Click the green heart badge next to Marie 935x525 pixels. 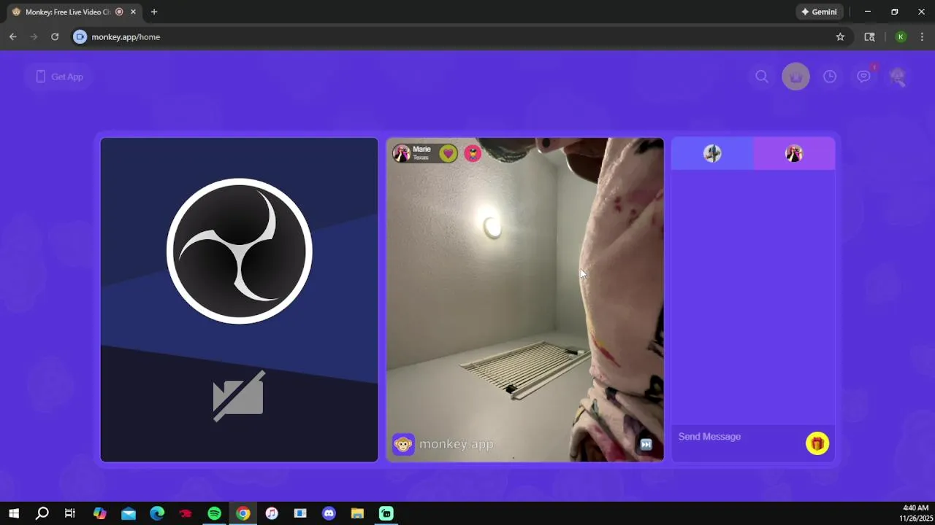[x=449, y=153]
